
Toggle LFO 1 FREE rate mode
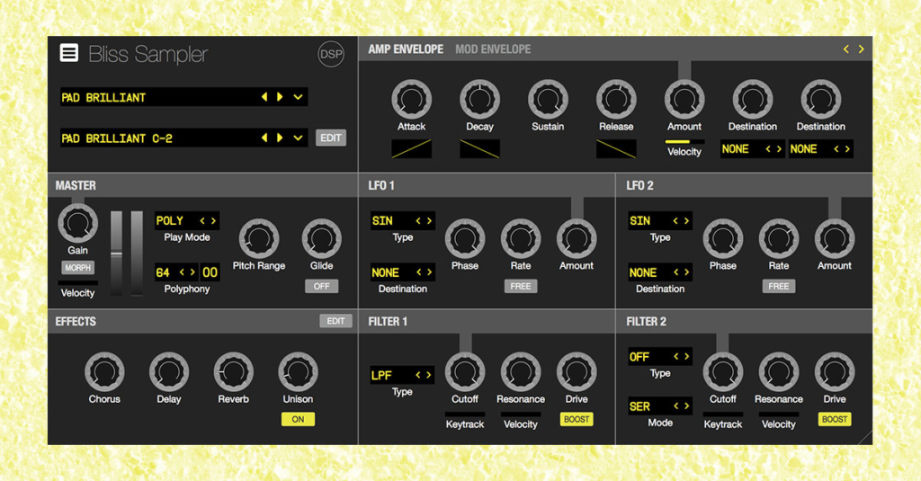[x=521, y=286]
